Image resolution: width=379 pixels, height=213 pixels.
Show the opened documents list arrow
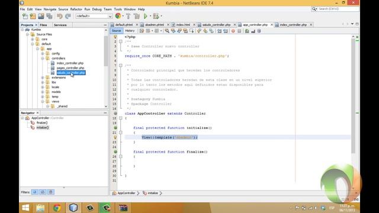352,24
